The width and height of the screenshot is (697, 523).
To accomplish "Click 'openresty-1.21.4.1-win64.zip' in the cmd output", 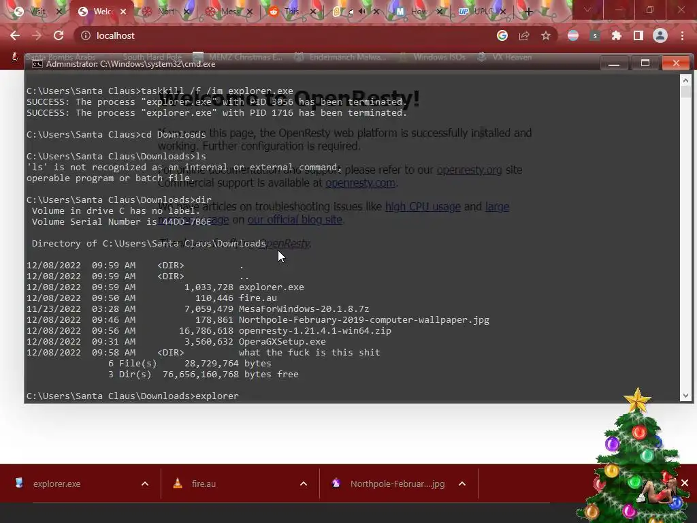I will point(314,330).
